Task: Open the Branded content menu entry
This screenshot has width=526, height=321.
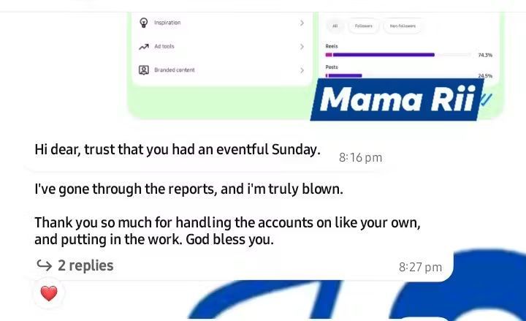Action: 175,70
